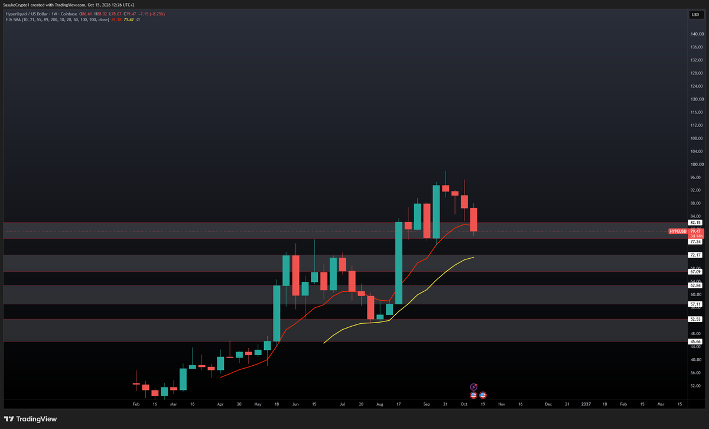Select the 72.17 price level label

pos(695,255)
